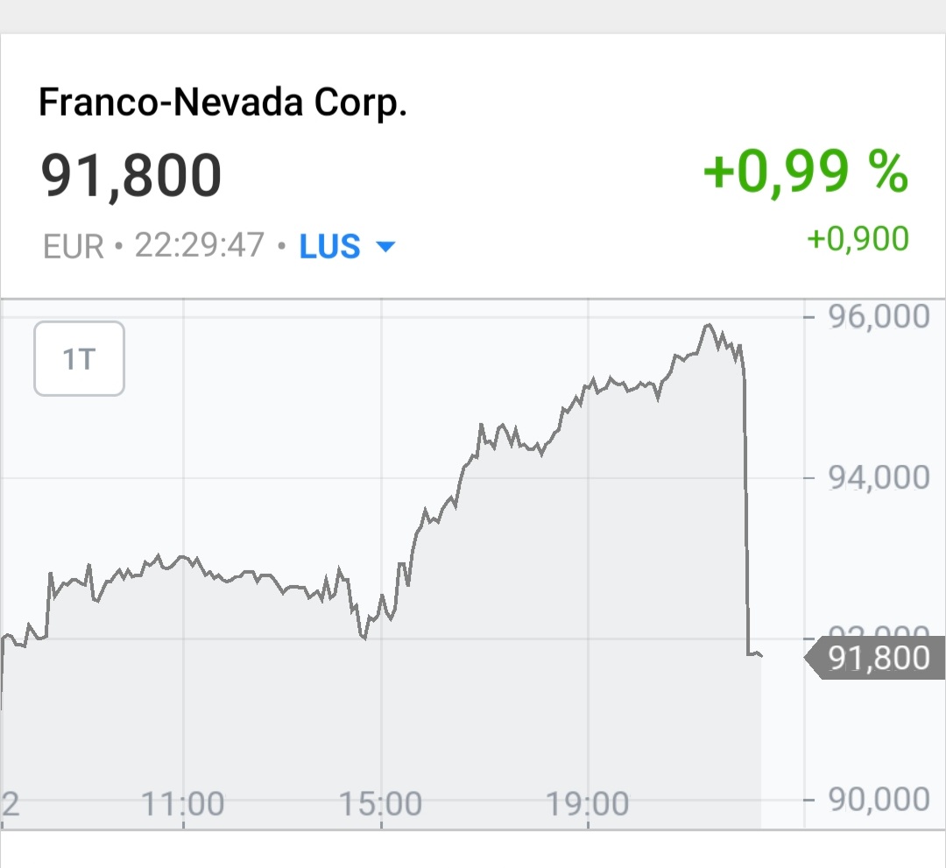Viewport: 946px width, 868px height.
Task: Click the 96,000 price axis label
Action: coord(879,317)
